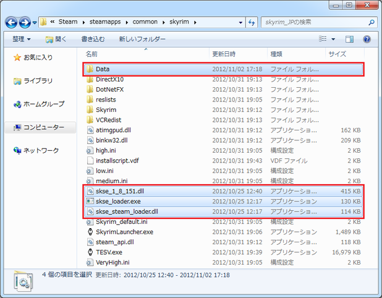Click the 2012/11/02 17:18 date for Data
This screenshot has height=298, width=382.
(237, 69)
